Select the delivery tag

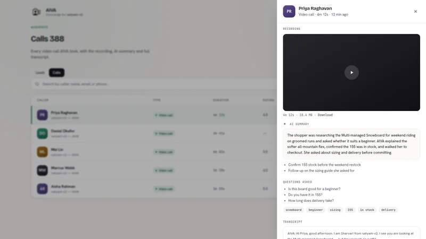[x=388, y=210]
